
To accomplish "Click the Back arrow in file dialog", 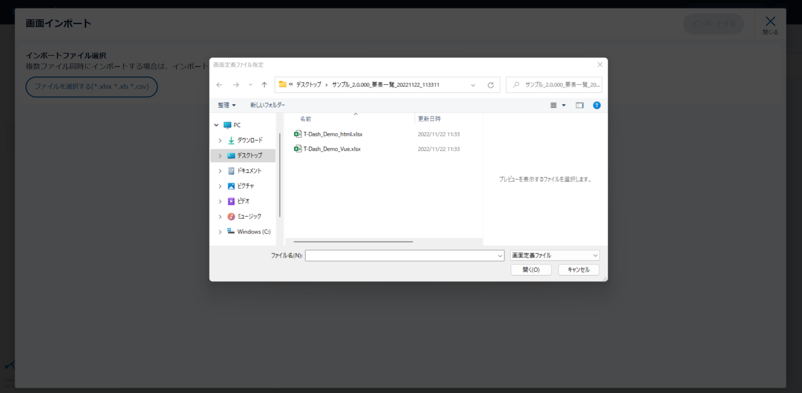I will click(x=219, y=85).
